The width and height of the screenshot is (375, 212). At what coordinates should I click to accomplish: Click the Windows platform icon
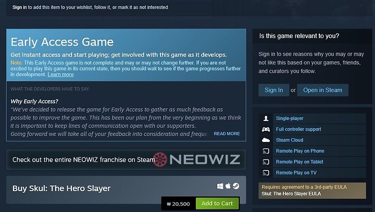220,186
